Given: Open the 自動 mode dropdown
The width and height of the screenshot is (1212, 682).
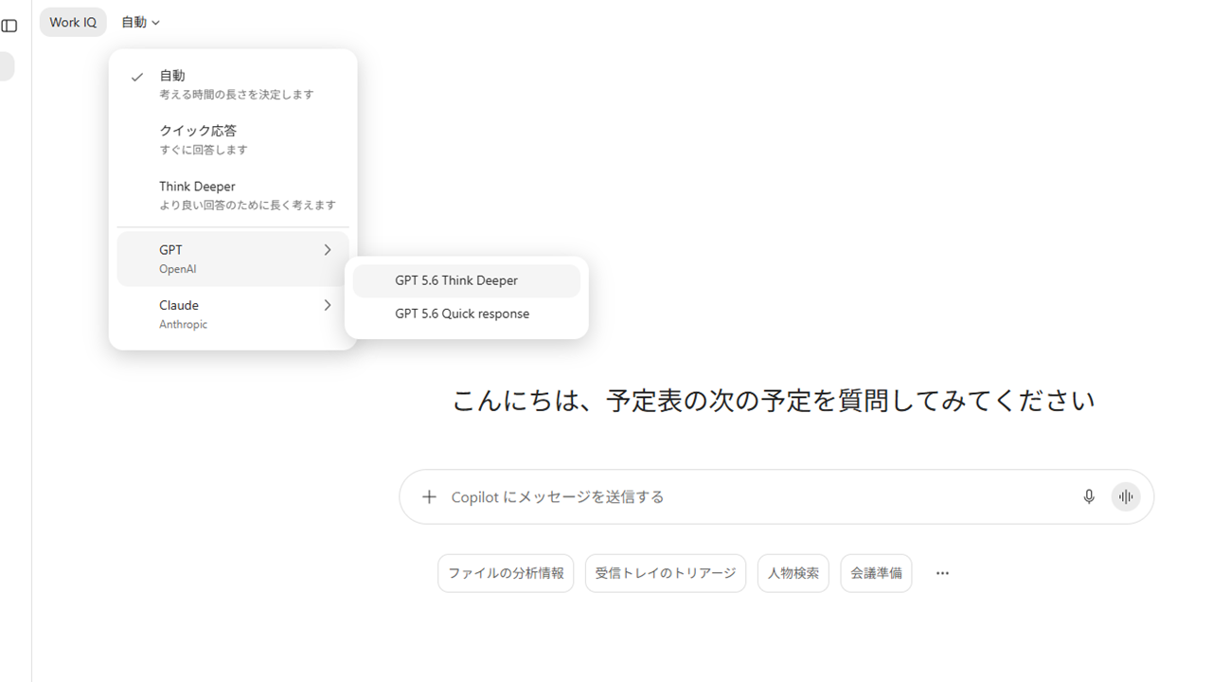Looking at the screenshot, I should [x=140, y=22].
